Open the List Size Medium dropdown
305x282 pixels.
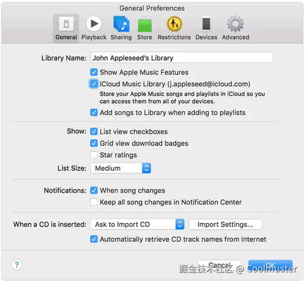click(120, 168)
